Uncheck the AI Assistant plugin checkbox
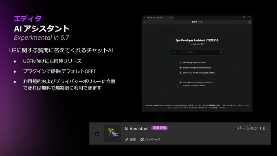 tap(97, 134)
